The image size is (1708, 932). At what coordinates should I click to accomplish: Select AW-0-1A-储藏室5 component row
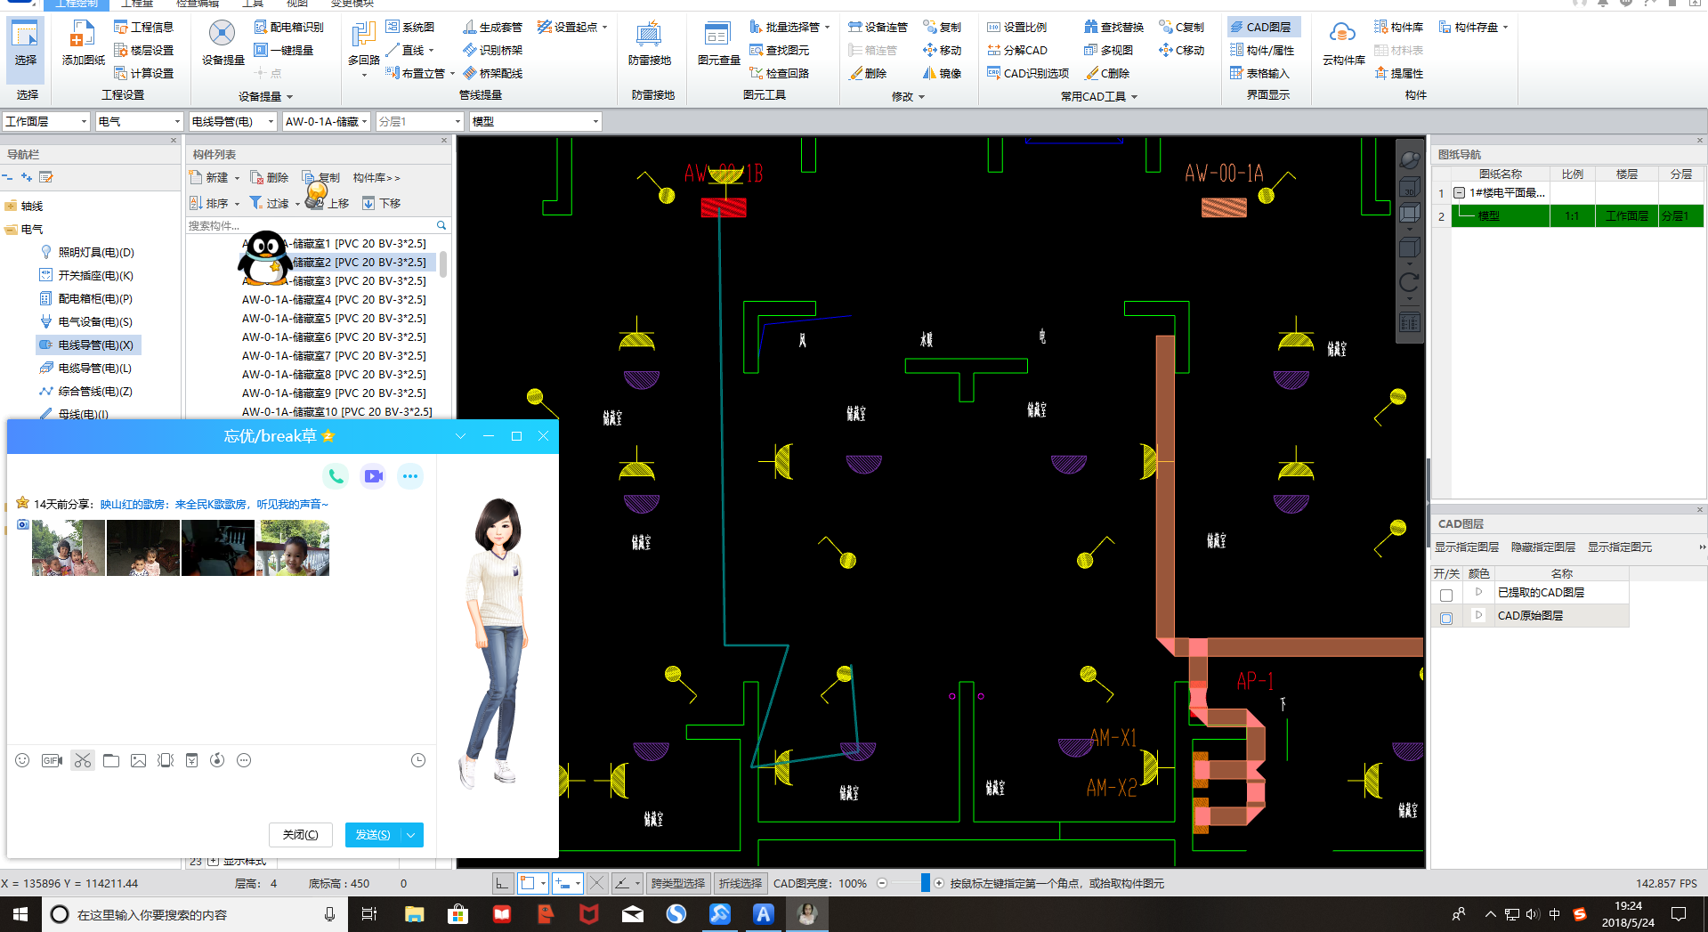pyautogui.click(x=335, y=318)
